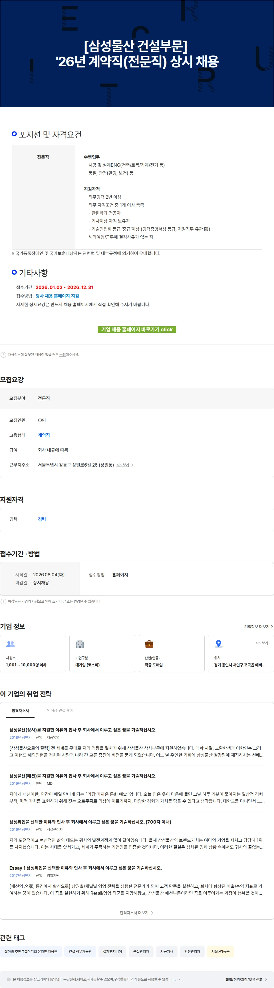Click the info icon beside 채용정보에 잘못된 내용
This screenshot has width=274, height=988.
[x=3, y=354]
